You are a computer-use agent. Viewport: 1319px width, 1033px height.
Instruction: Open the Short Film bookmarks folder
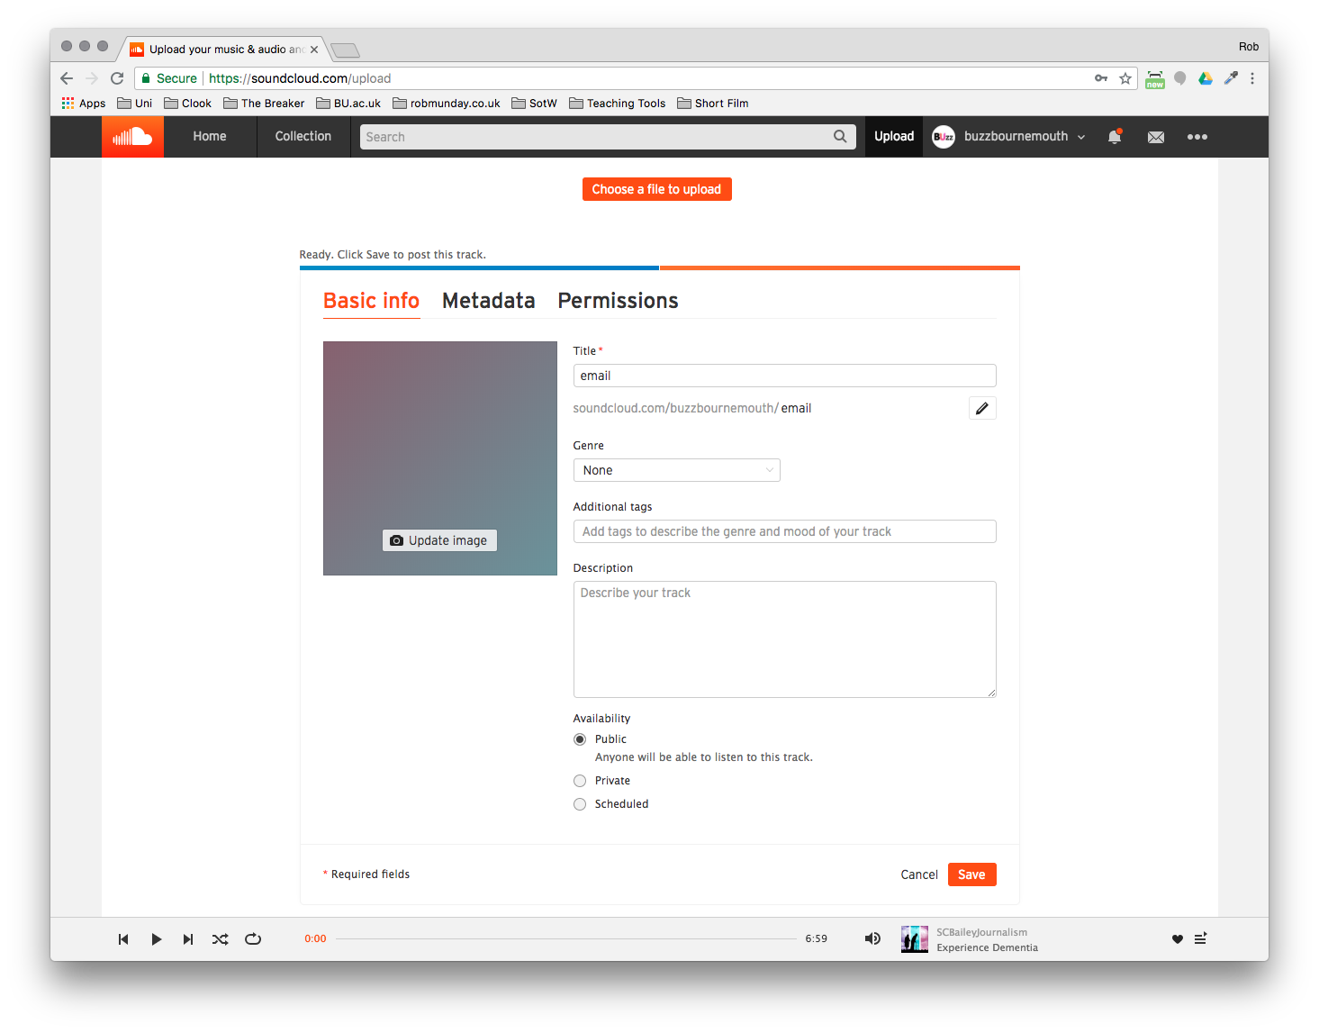(x=713, y=104)
